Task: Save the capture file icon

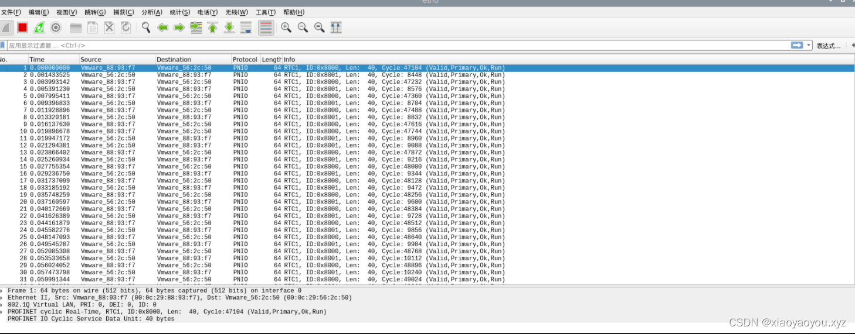Action: click(x=92, y=27)
